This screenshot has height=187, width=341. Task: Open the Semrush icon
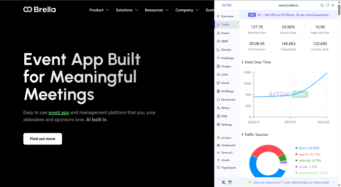point(218,153)
